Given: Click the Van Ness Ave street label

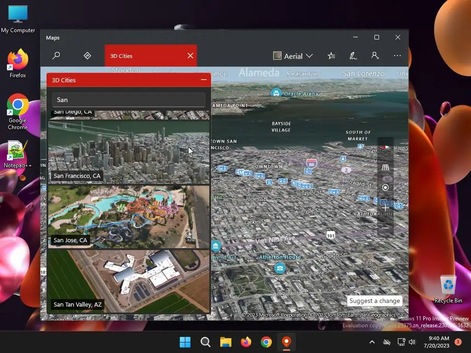Looking at the screenshot, I should pos(276,239).
